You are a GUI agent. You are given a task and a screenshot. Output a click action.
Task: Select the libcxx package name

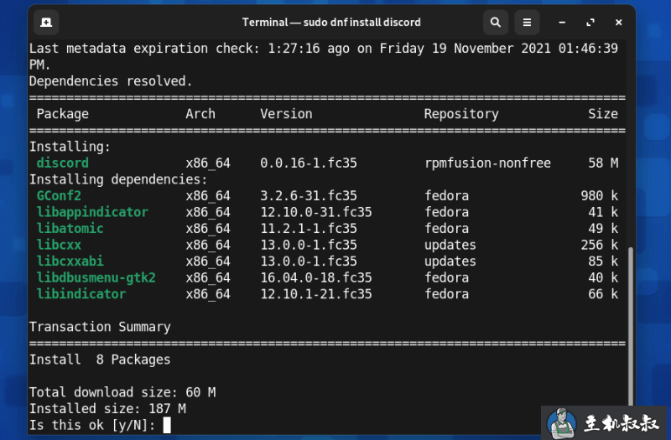coord(59,245)
